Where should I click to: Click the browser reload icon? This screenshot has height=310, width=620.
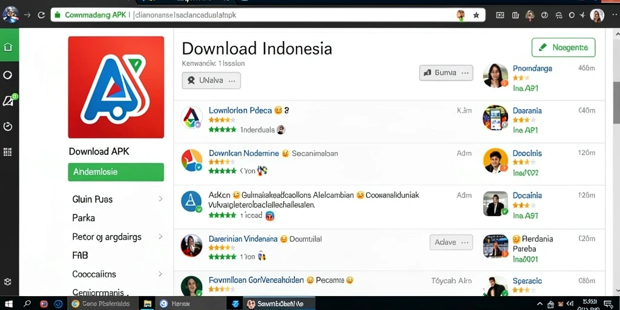coord(41,15)
